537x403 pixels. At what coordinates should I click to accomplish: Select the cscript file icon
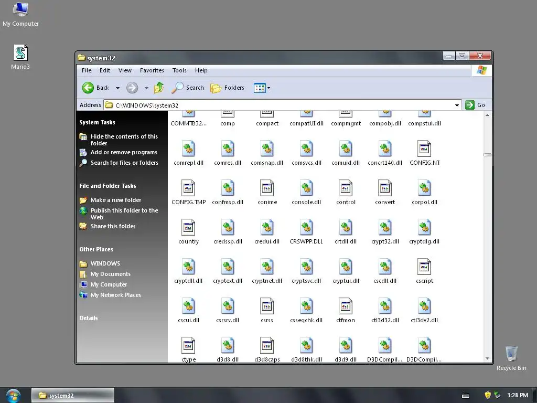coord(424,267)
